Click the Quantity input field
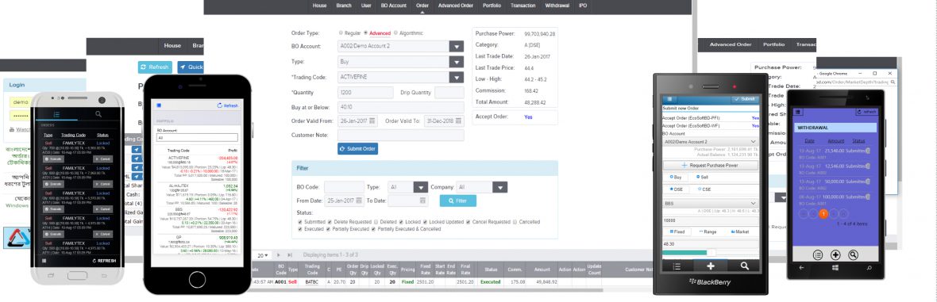This screenshot has height=302, width=937. 365,93
